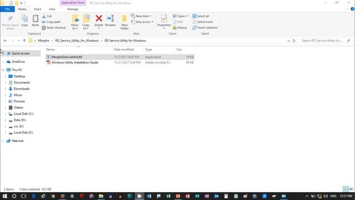Open the Easy access dropdown
Screen dimensions: 355x200
[142, 22]
